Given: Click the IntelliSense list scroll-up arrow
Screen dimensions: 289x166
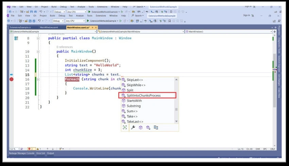Looking at the screenshot, I should click(x=176, y=79).
